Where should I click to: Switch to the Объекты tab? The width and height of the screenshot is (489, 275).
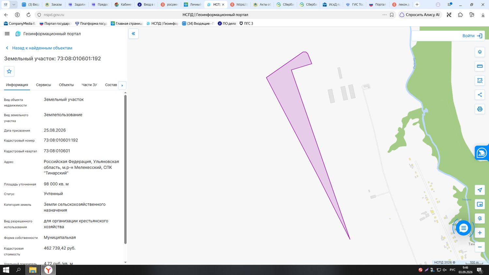(66, 85)
